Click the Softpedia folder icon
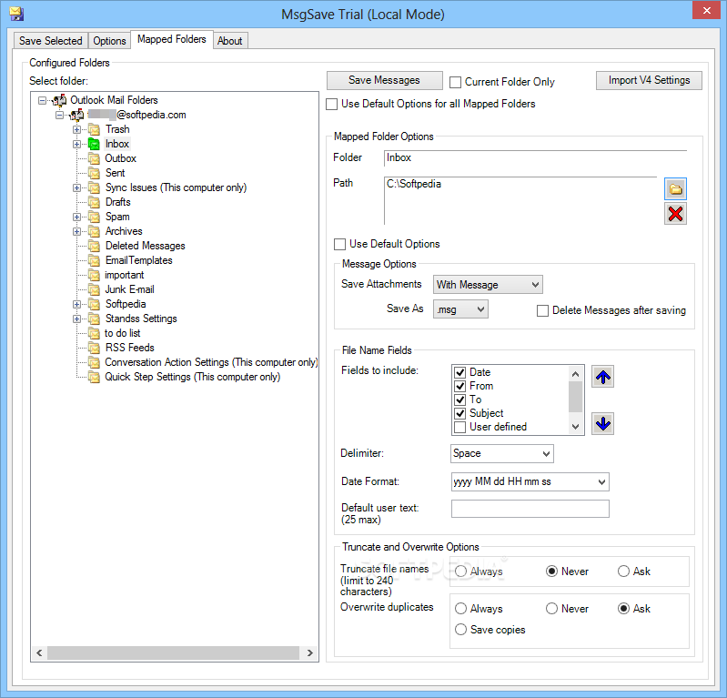This screenshot has width=727, height=698. click(x=94, y=304)
